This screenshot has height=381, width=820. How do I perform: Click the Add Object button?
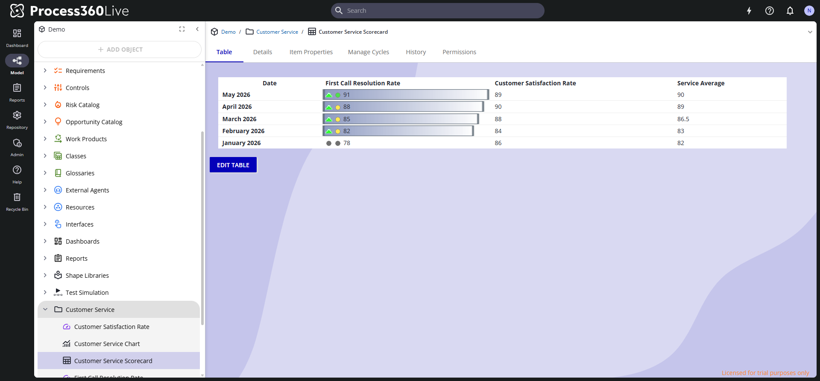120,49
